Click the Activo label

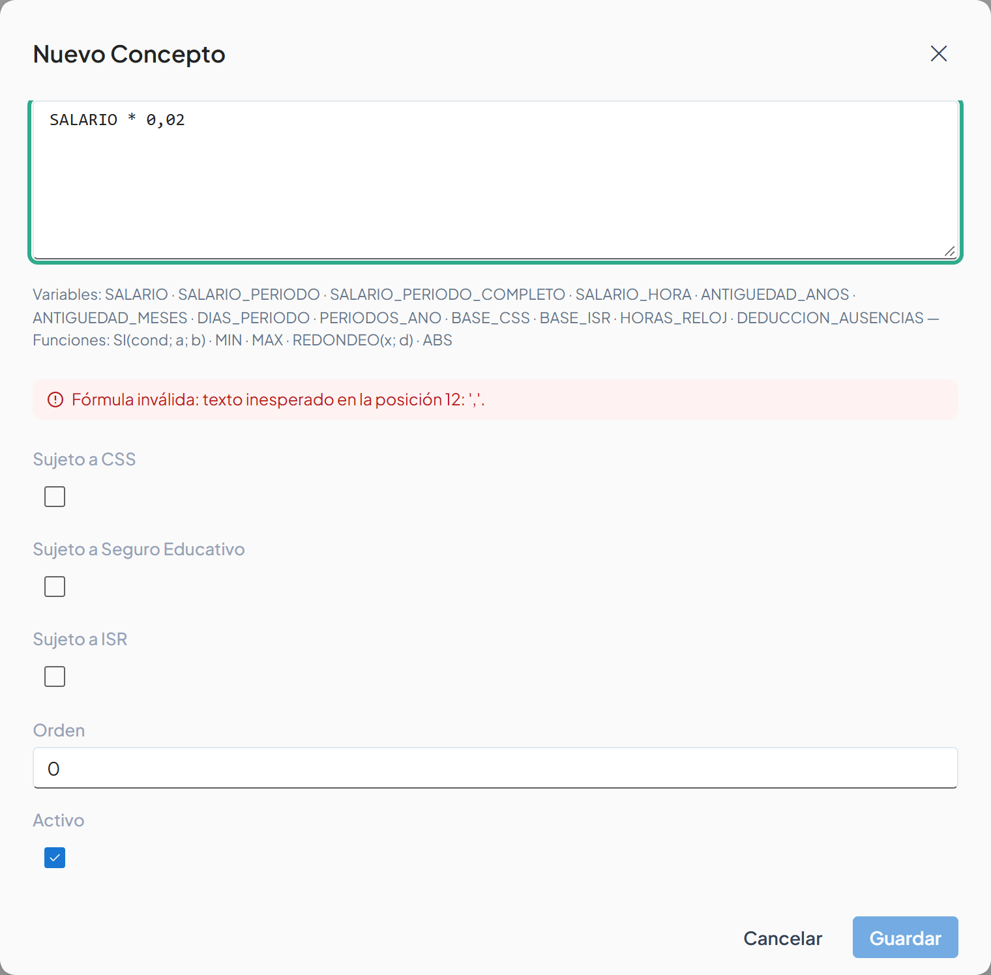59,821
